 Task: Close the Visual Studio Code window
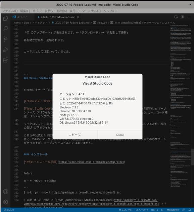[x=190, y=5]
